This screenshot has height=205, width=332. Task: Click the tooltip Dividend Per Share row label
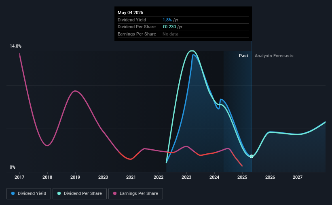[x=137, y=27]
